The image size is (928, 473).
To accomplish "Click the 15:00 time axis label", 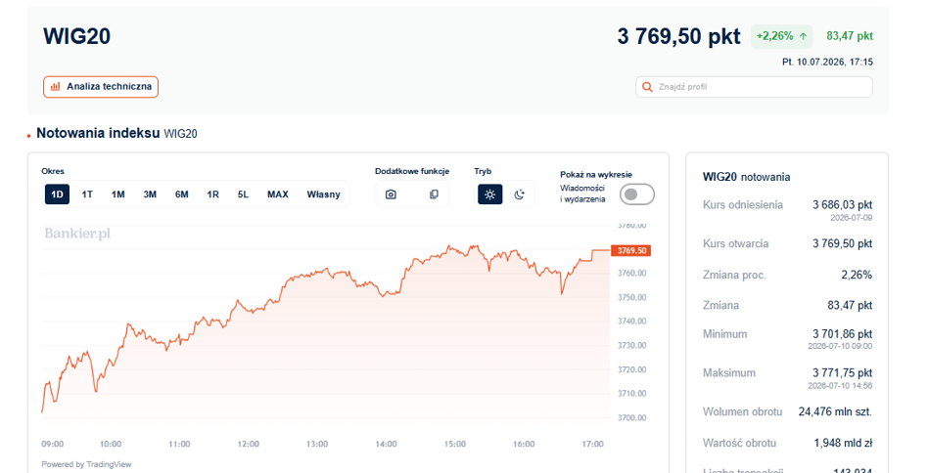I will click(454, 444).
